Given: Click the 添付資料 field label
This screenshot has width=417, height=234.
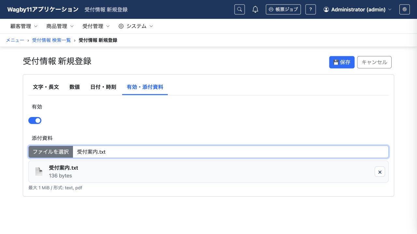Looking at the screenshot, I should tap(42, 138).
